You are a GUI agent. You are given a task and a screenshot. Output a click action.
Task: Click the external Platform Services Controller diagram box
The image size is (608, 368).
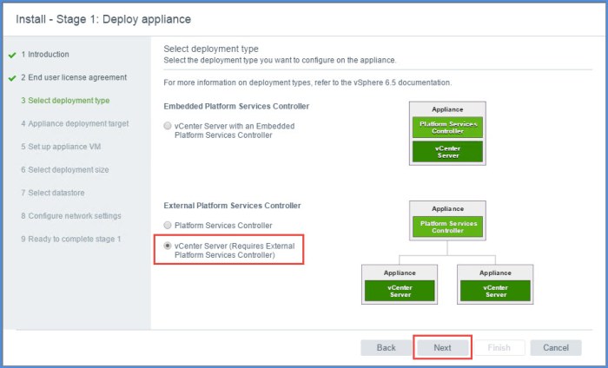point(447,227)
